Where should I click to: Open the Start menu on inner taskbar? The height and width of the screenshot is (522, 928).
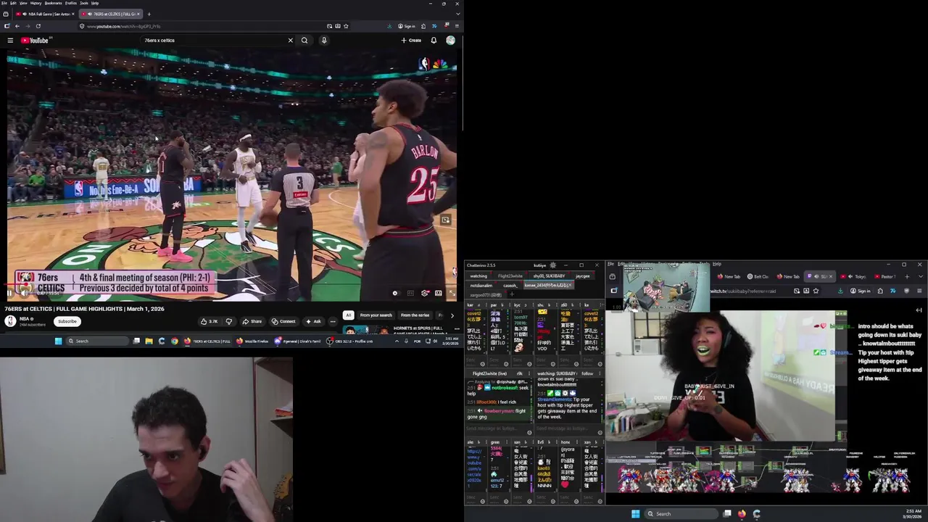click(59, 341)
